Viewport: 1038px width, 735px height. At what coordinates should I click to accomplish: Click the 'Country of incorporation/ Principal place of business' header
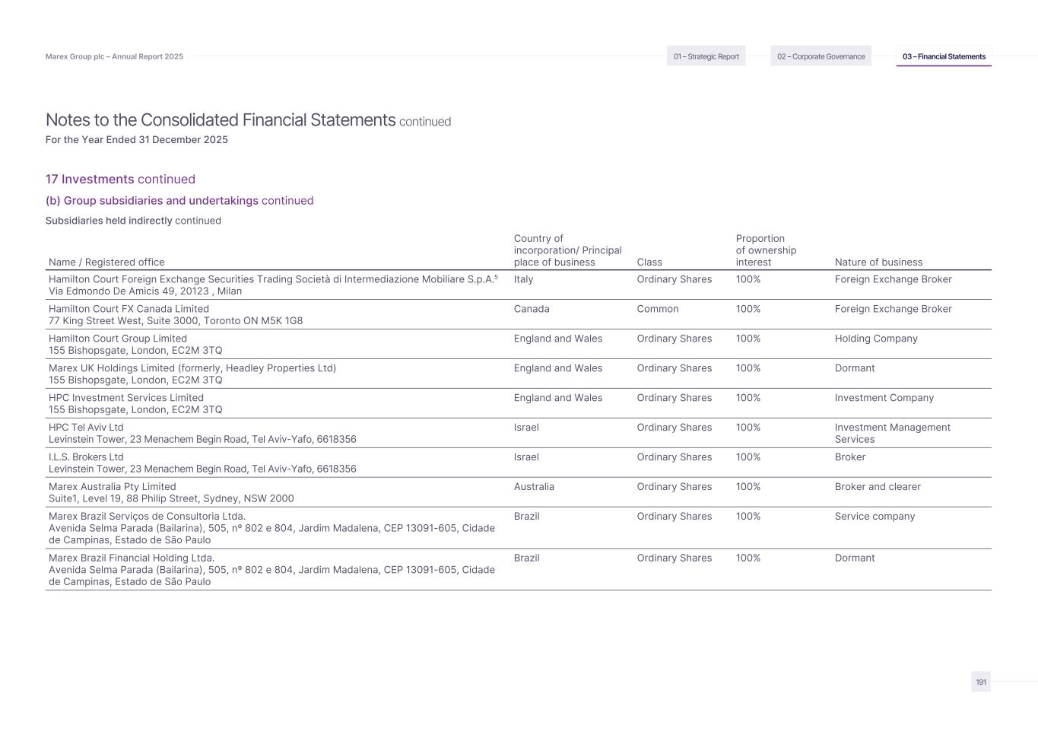pyautogui.click(x=567, y=250)
